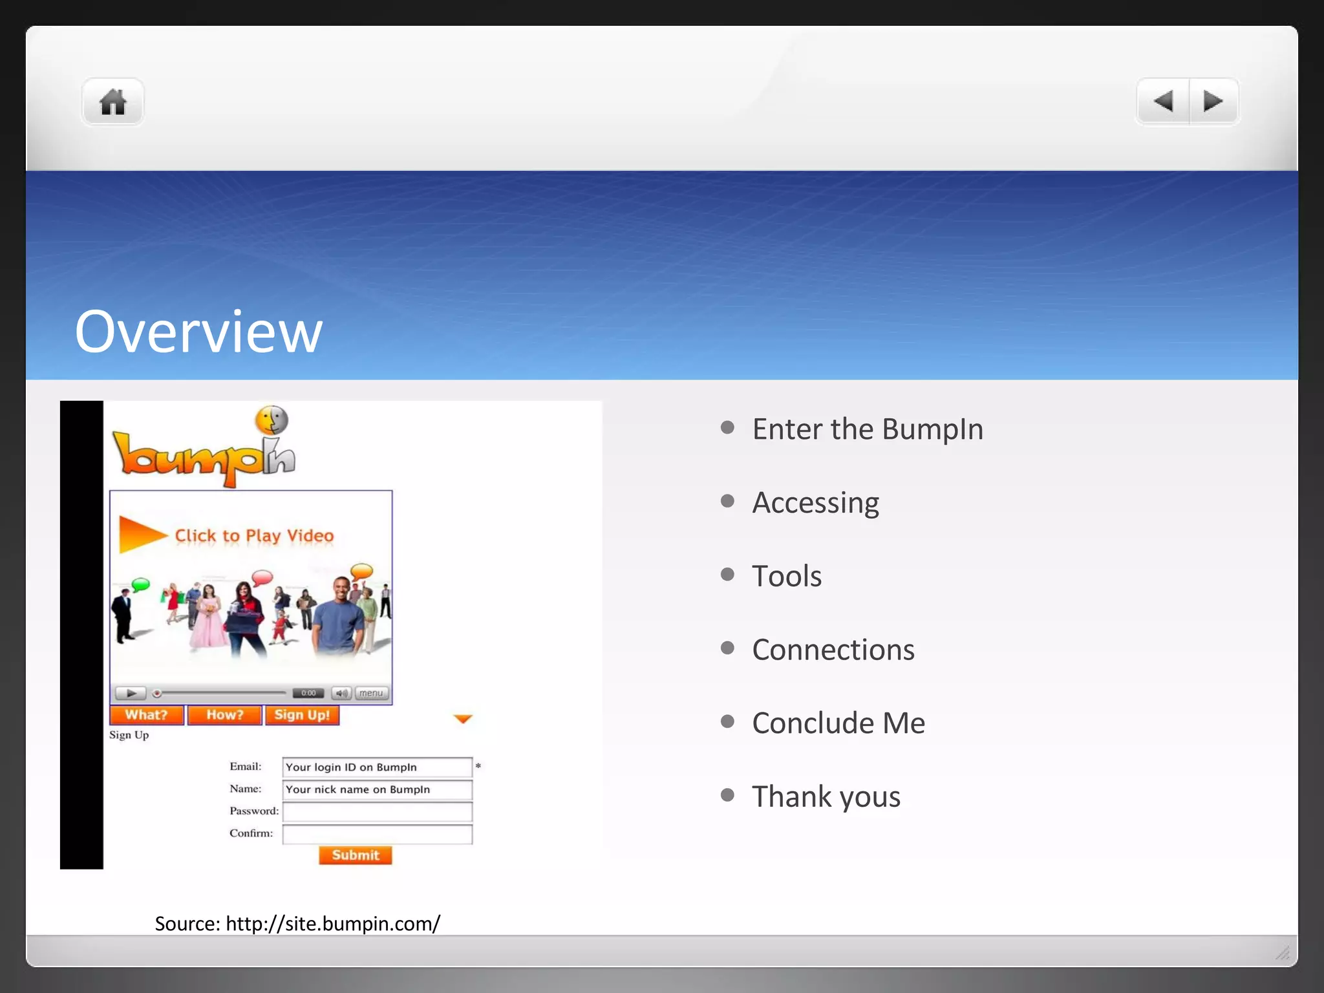Focus the Confirm password field
The height and width of the screenshot is (993, 1324).
coord(377,834)
